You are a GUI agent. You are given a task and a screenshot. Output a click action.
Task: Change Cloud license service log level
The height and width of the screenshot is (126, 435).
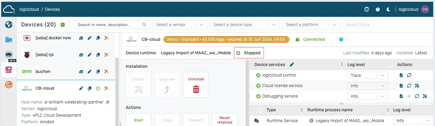(x=368, y=86)
